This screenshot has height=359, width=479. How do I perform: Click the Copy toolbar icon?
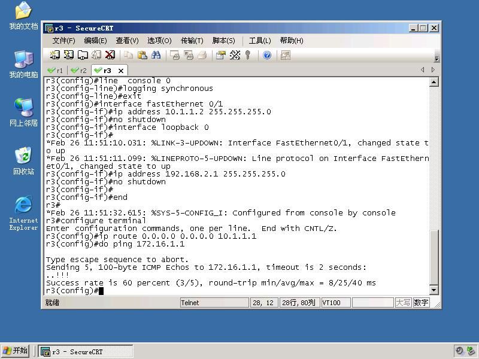[128, 55]
